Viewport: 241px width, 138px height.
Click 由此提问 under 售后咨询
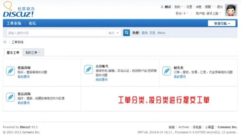pyautogui.click(x=23, y=103)
